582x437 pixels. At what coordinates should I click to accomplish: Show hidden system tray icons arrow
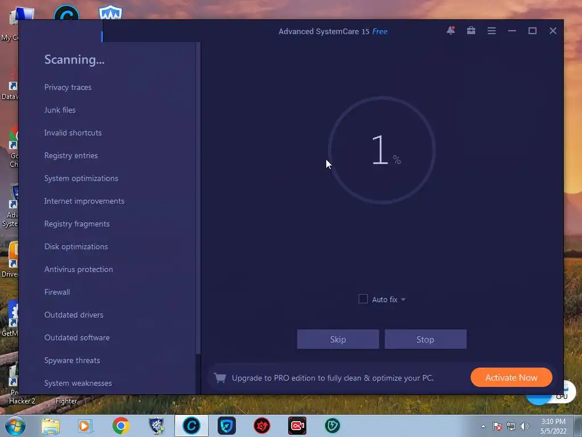pos(483,426)
